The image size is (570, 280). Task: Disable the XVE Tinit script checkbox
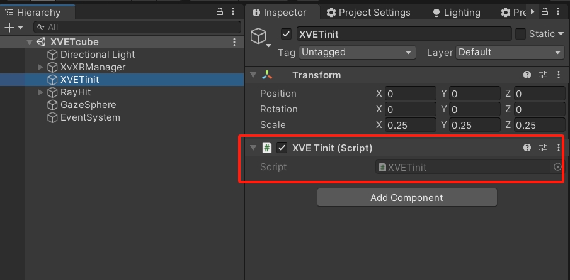[282, 148]
